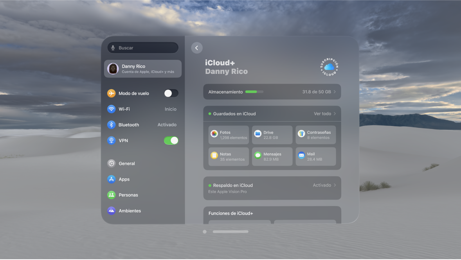Click the Inicio Wi-Fi network label
The width and height of the screenshot is (461, 260).
pyautogui.click(x=171, y=109)
